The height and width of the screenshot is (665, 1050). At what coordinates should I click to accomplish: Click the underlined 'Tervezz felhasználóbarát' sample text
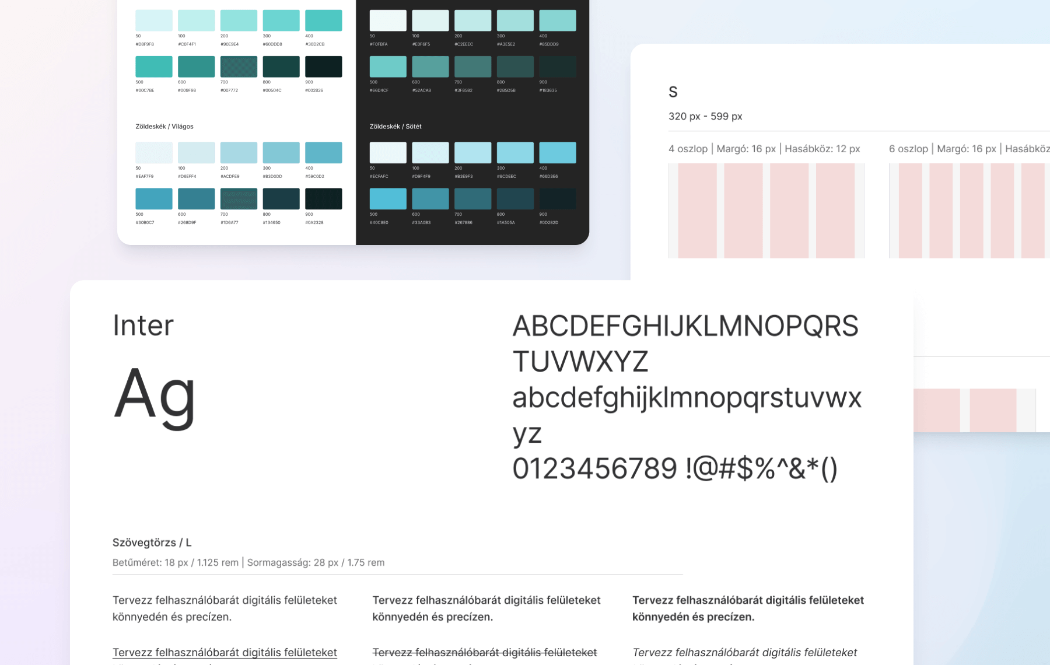point(225,653)
